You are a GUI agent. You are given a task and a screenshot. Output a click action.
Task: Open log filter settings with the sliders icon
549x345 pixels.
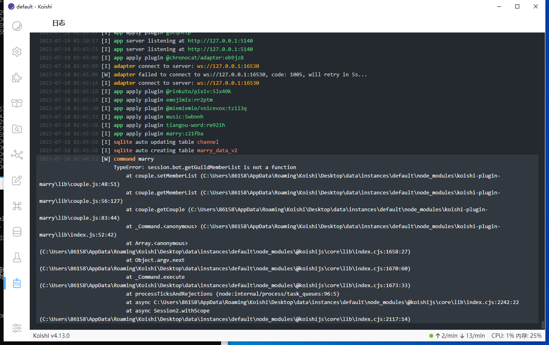tap(16, 328)
